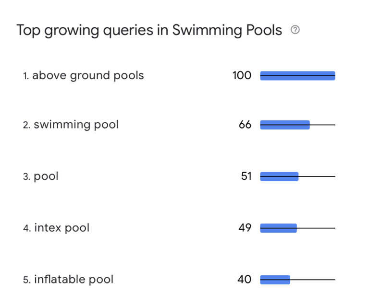
Task: Click the blue bar beside intex pool's score
Action: (x=279, y=228)
